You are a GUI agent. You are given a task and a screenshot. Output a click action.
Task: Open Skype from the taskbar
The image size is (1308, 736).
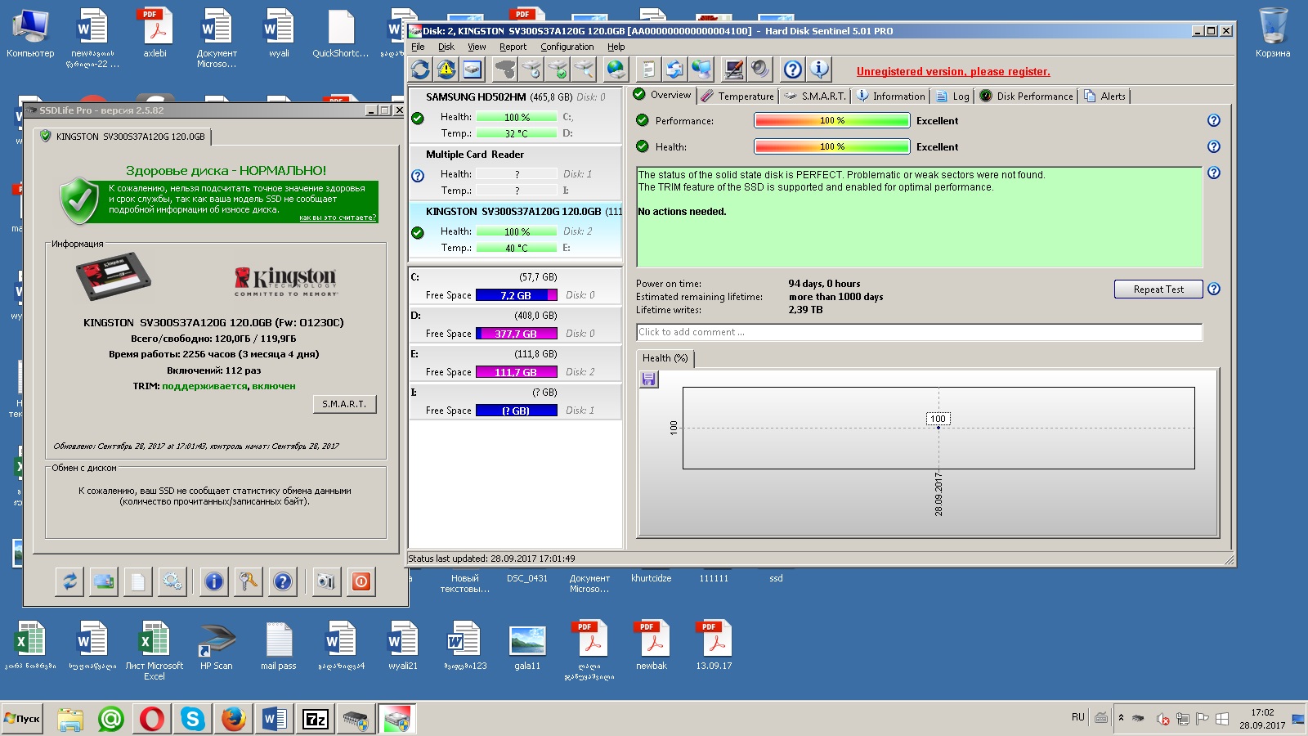[193, 719]
